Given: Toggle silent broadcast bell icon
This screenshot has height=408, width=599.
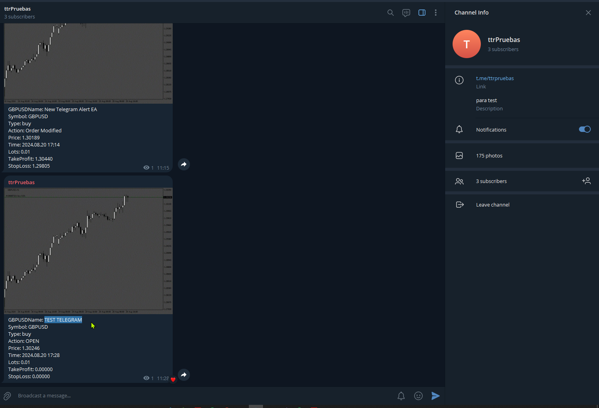Looking at the screenshot, I should pyautogui.click(x=401, y=396).
